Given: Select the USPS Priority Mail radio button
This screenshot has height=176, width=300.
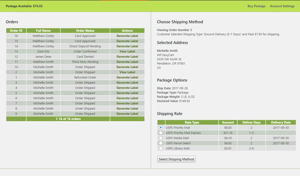Looking at the screenshot, I should tap(161, 127).
